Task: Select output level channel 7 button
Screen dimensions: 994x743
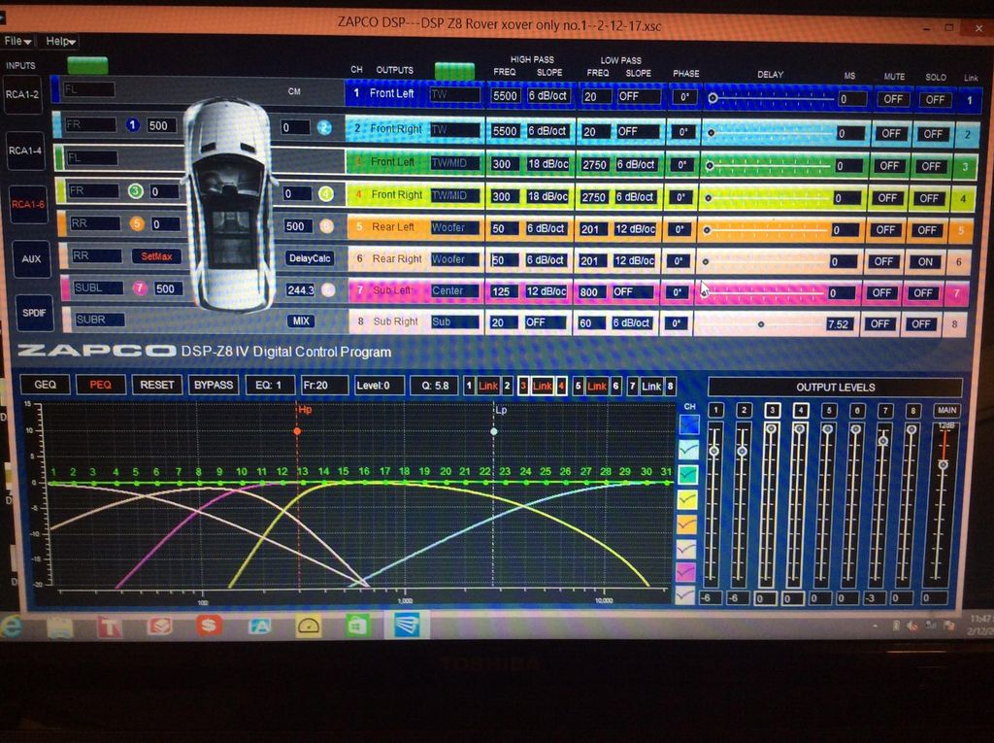Action: tap(885, 411)
